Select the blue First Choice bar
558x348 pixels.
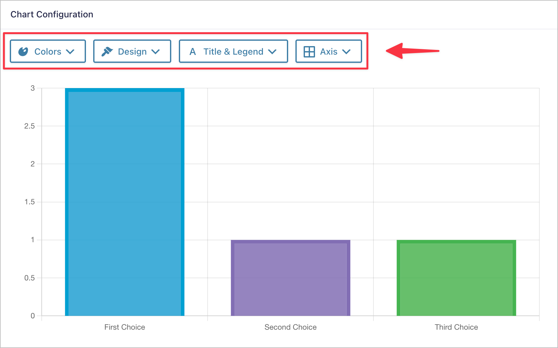124,202
